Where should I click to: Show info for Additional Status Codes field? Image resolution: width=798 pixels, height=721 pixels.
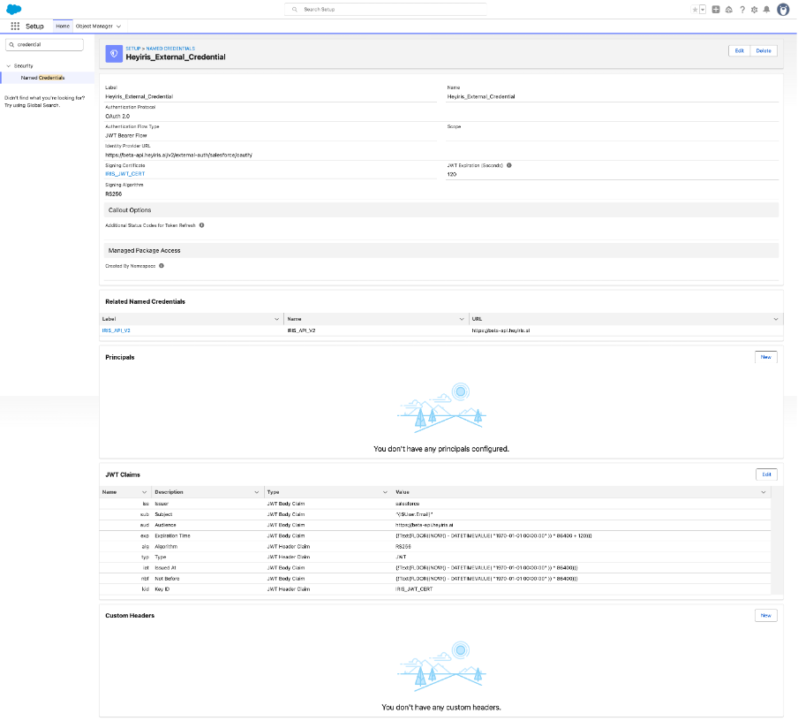(x=201, y=225)
